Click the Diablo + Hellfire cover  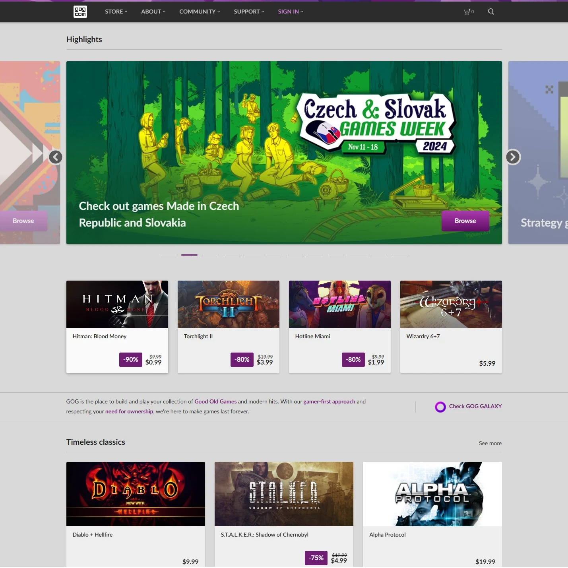pos(136,494)
